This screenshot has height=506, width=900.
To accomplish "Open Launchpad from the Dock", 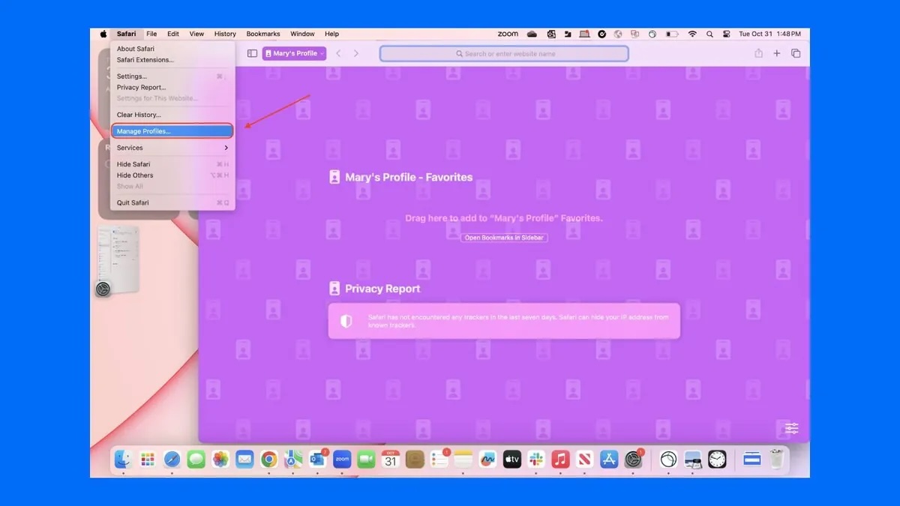I will click(148, 460).
